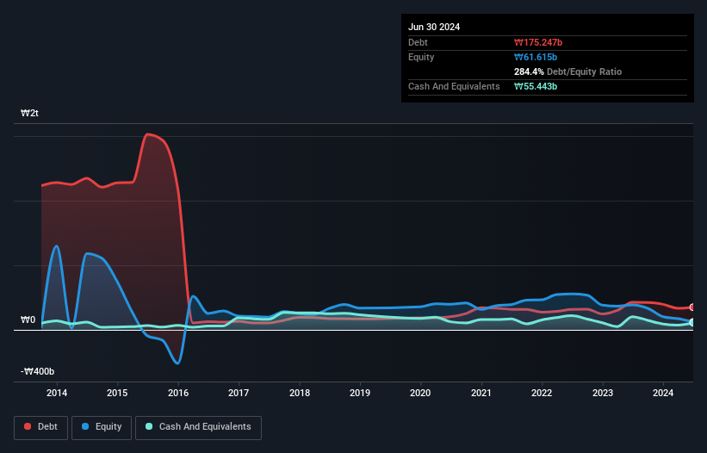This screenshot has height=453, width=707.
Task: Click the 284.4% Debt/Equity Ratio text
Action: point(567,71)
